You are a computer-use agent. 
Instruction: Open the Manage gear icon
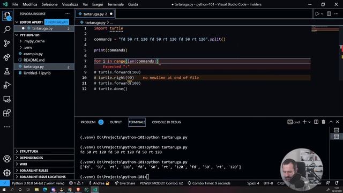click(7, 173)
